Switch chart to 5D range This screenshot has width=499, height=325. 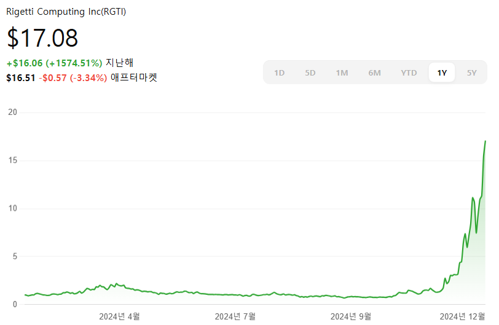[x=310, y=73]
